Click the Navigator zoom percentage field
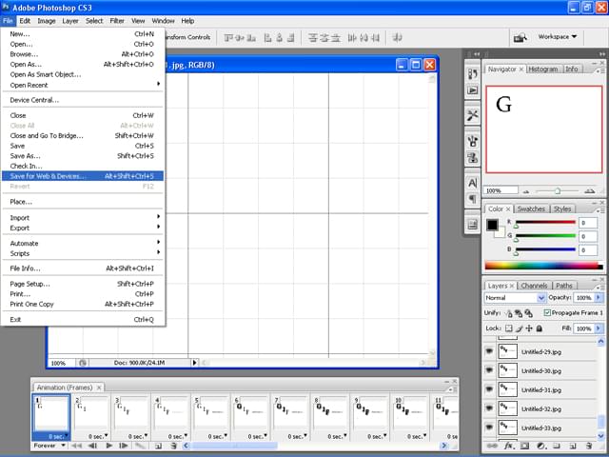This screenshot has width=609, height=457. tap(501, 190)
